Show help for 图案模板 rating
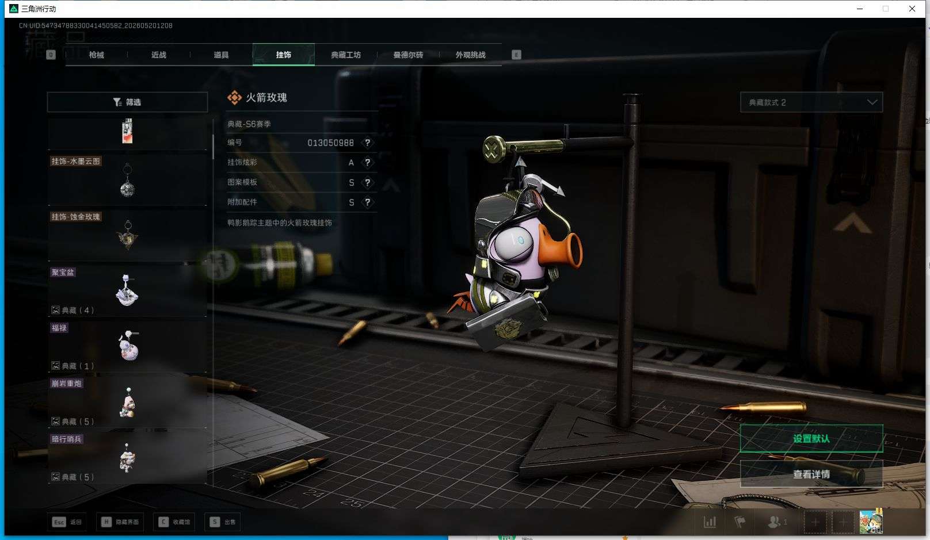The image size is (930, 540). click(x=367, y=182)
